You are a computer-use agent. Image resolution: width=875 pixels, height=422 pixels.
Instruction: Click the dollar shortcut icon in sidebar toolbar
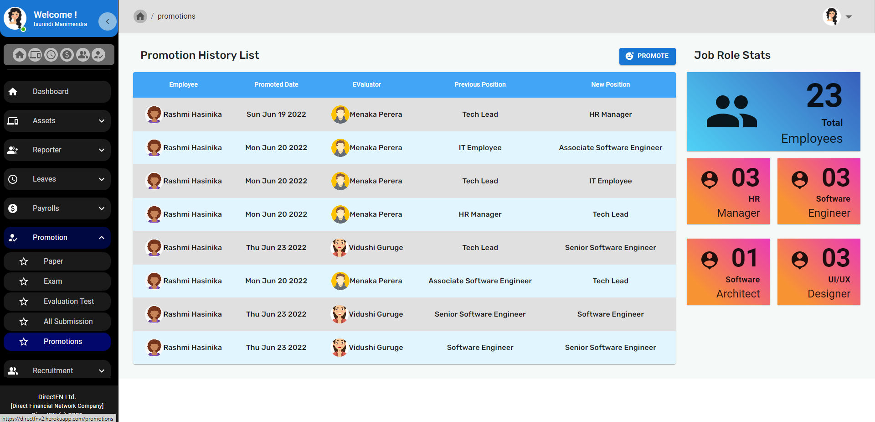click(67, 55)
